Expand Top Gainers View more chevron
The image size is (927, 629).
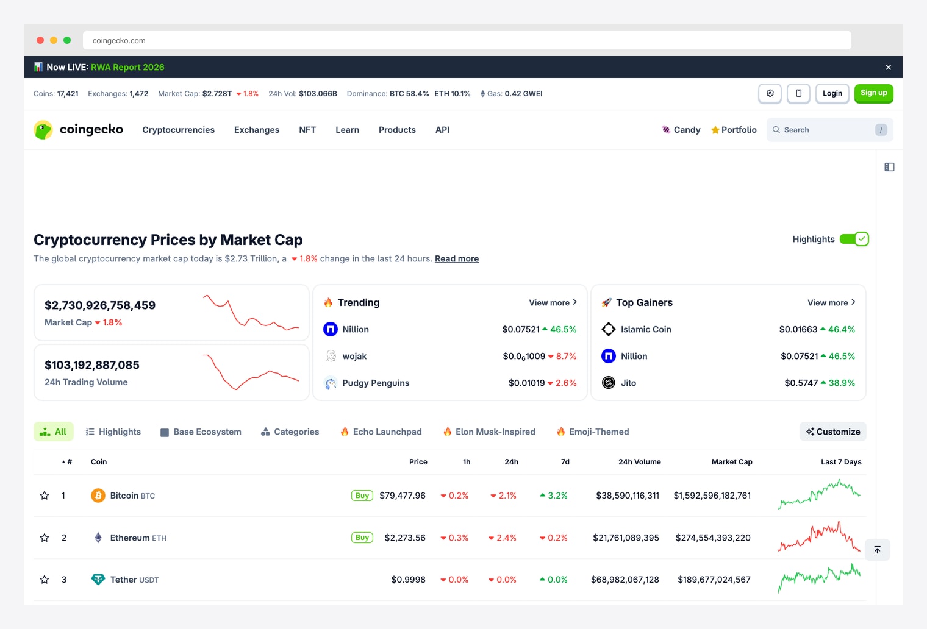point(853,302)
